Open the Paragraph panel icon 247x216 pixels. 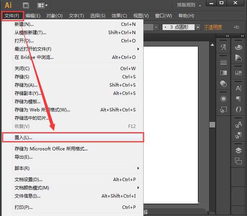[x=238, y=99]
